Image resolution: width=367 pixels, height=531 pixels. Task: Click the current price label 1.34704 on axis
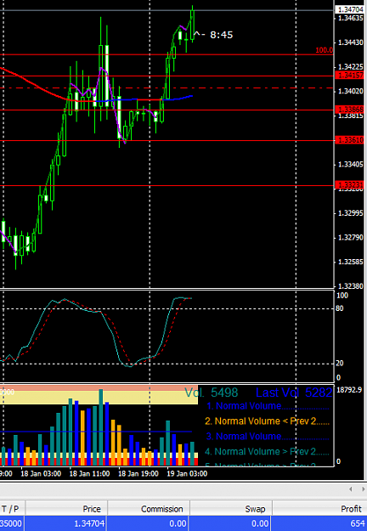point(349,10)
